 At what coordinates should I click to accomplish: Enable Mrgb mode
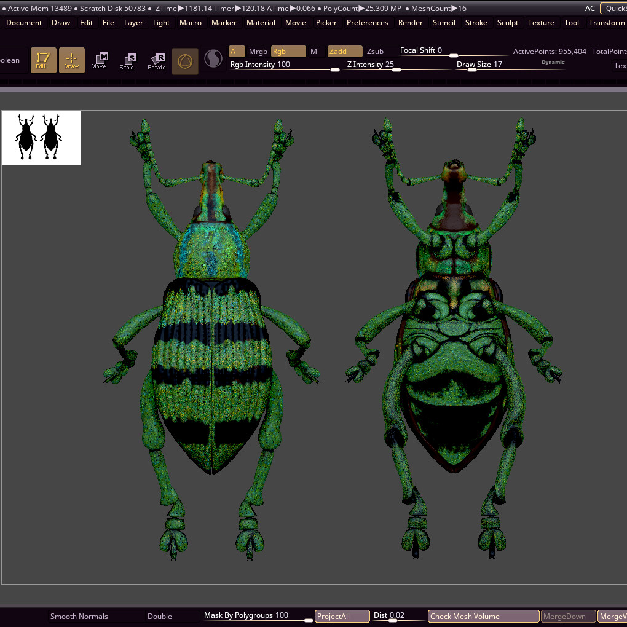click(x=258, y=52)
